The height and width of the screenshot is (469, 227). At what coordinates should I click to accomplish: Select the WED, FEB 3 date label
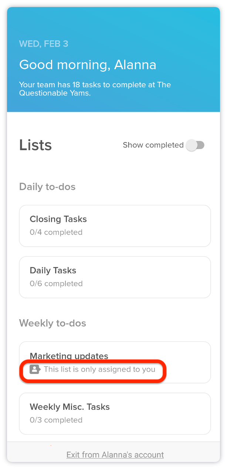tap(43, 44)
